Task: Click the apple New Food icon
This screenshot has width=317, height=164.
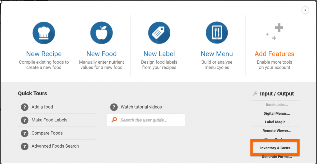Action: [101, 33]
